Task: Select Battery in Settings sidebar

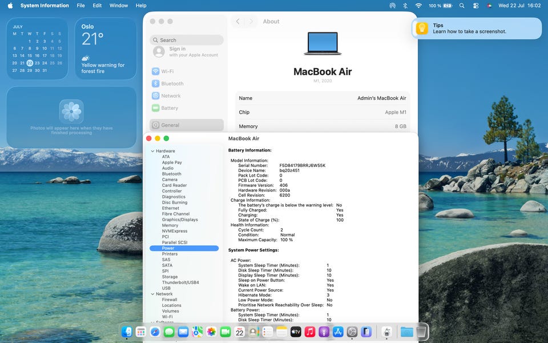Action: pyautogui.click(x=187, y=108)
